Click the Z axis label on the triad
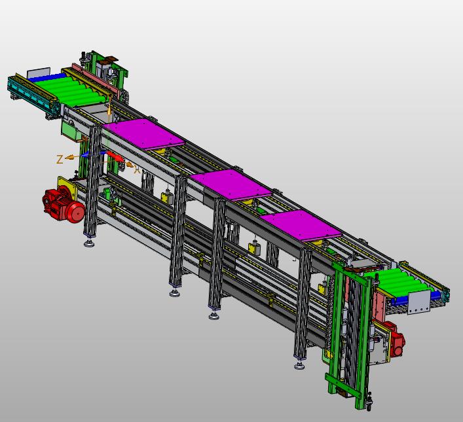Image resolution: width=463 pixels, height=422 pixels. tap(60, 160)
